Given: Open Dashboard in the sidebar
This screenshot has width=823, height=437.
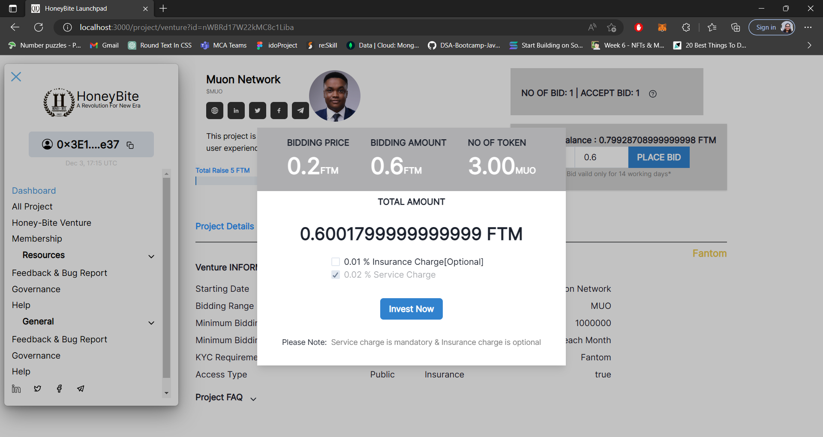Looking at the screenshot, I should tap(34, 191).
